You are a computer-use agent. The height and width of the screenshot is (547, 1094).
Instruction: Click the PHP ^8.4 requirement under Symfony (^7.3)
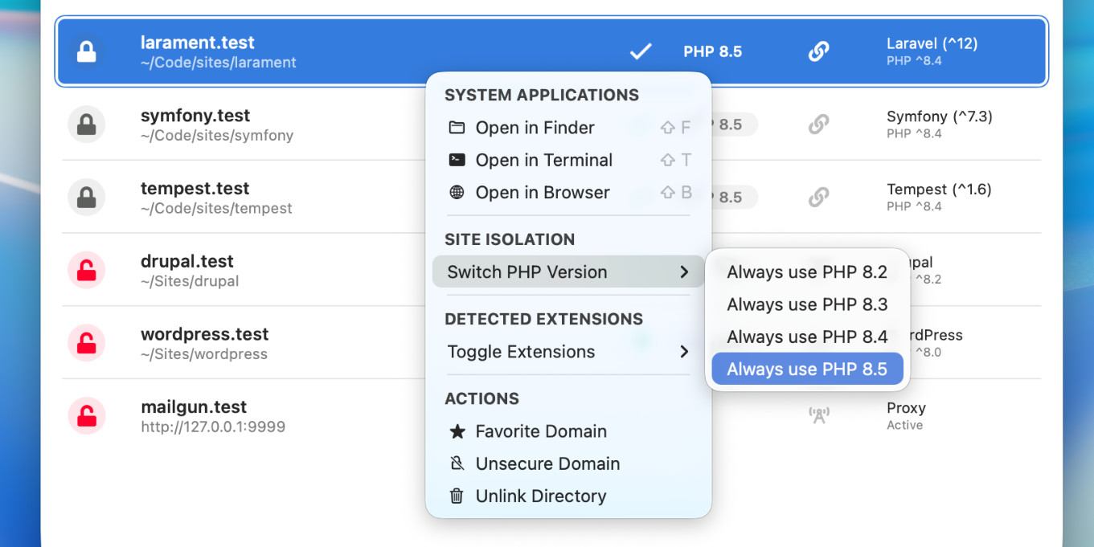point(914,134)
